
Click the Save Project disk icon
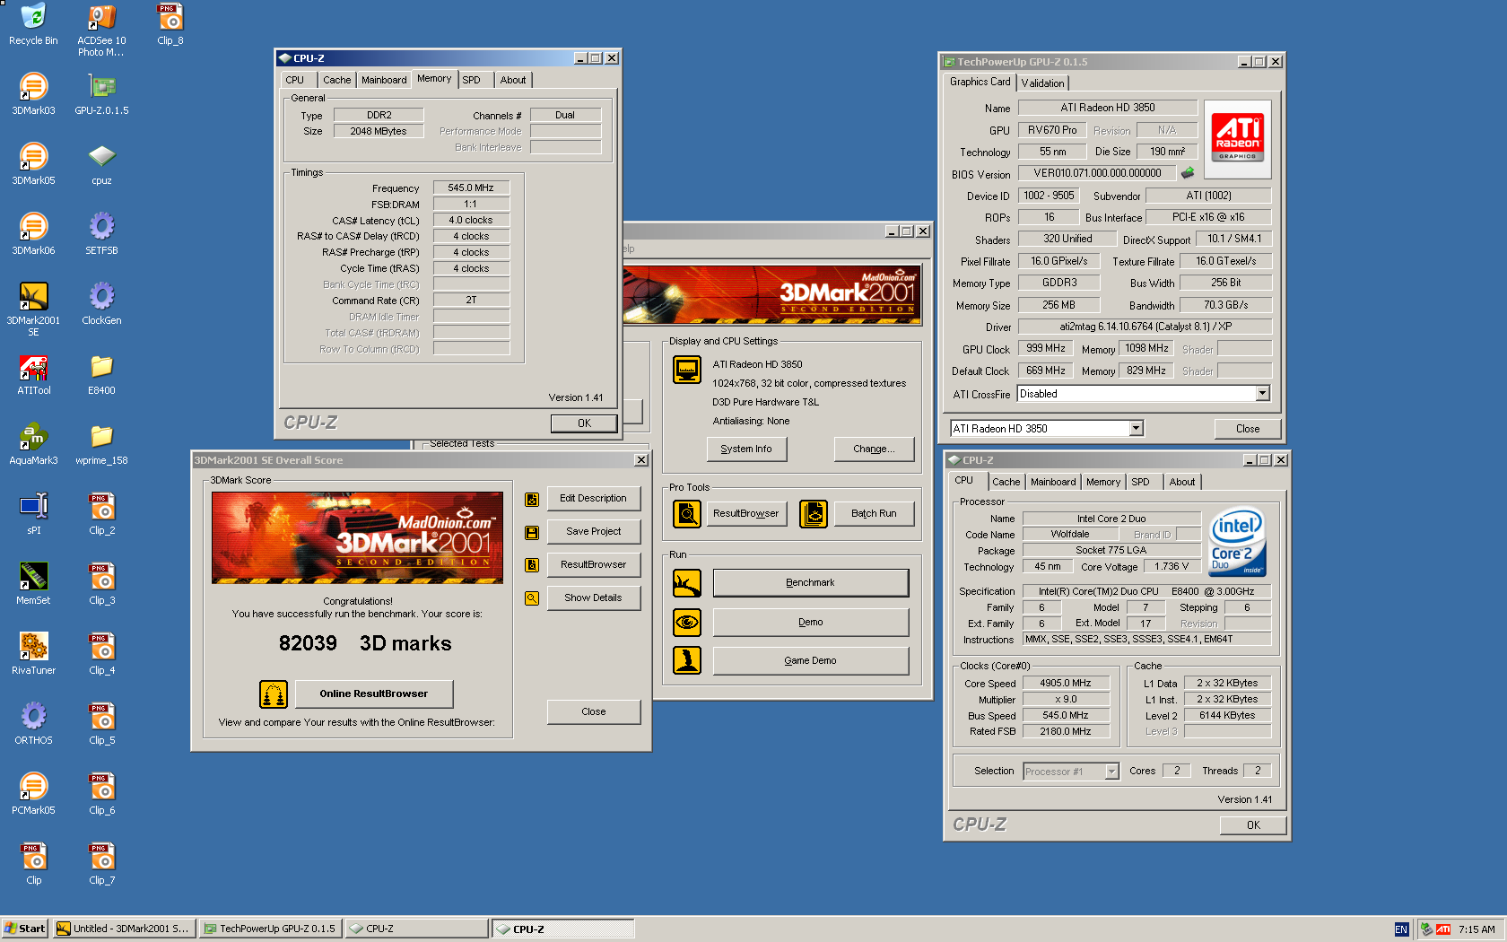click(x=532, y=532)
